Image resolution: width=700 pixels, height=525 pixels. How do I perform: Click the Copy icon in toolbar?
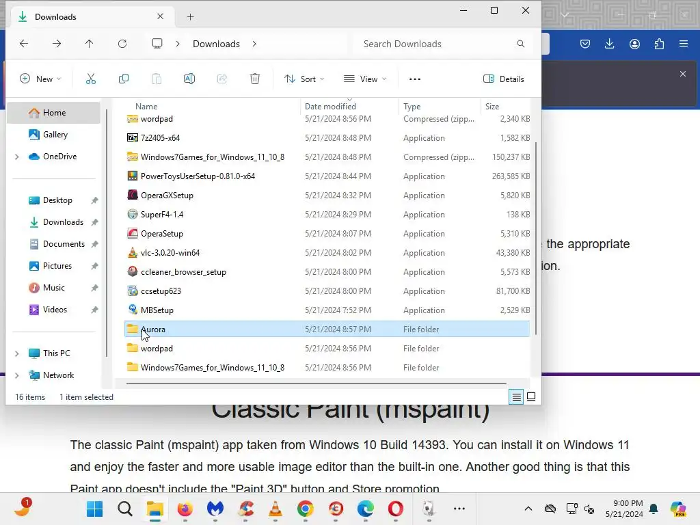click(x=124, y=79)
